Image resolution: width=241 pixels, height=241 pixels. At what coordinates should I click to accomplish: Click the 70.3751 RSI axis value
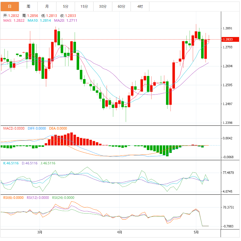[x=228, y=207]
